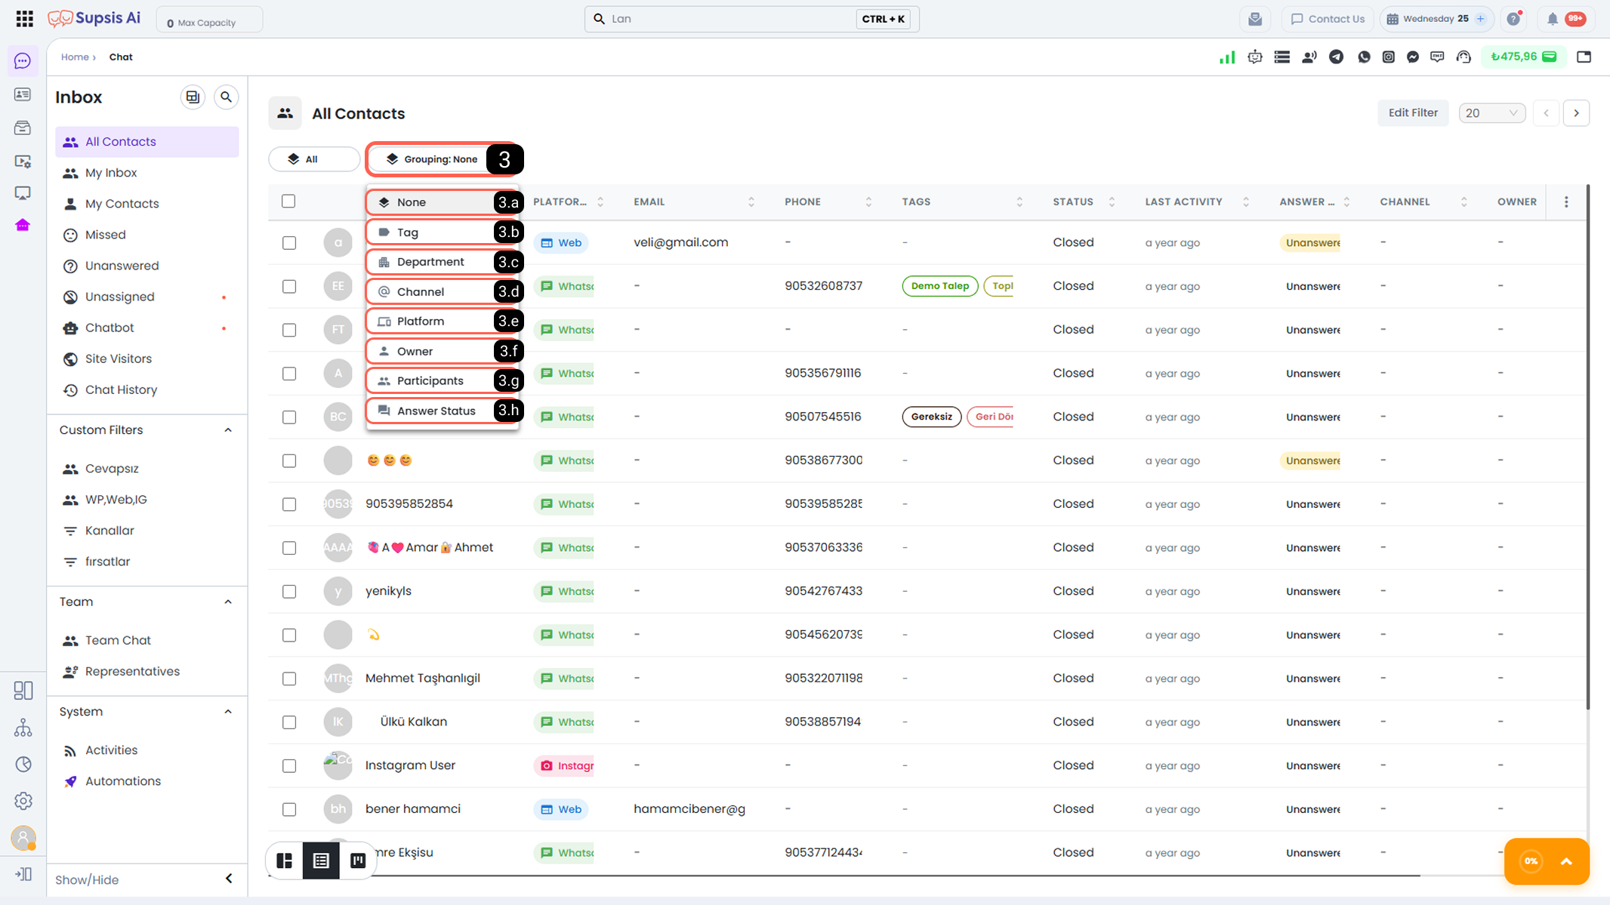Viewport: 1610px width, 905px height.
Task: Choose Owner grouping option
Action: (443, 352)
